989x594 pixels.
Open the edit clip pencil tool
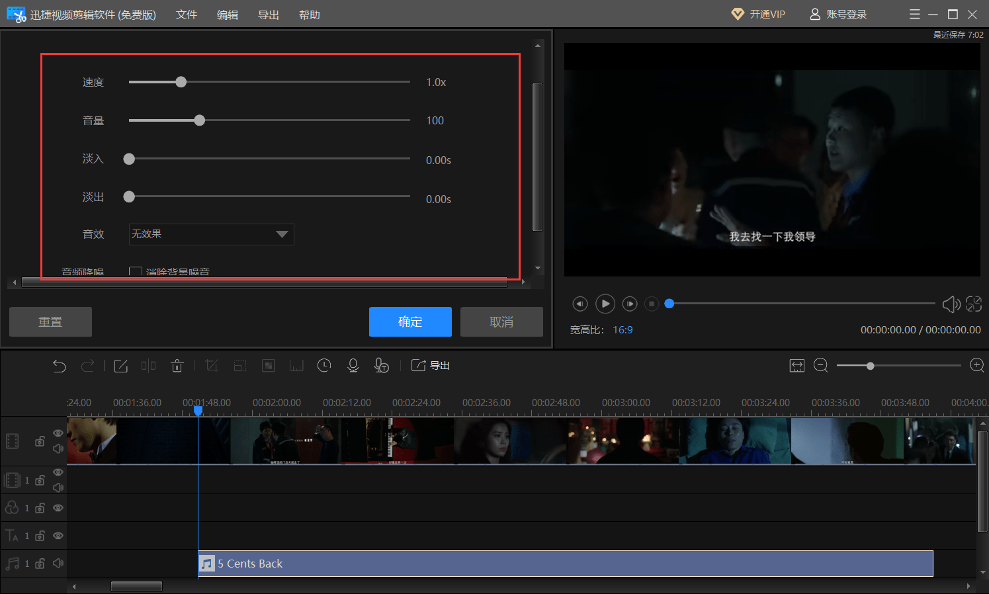click(x=121, y=366)
